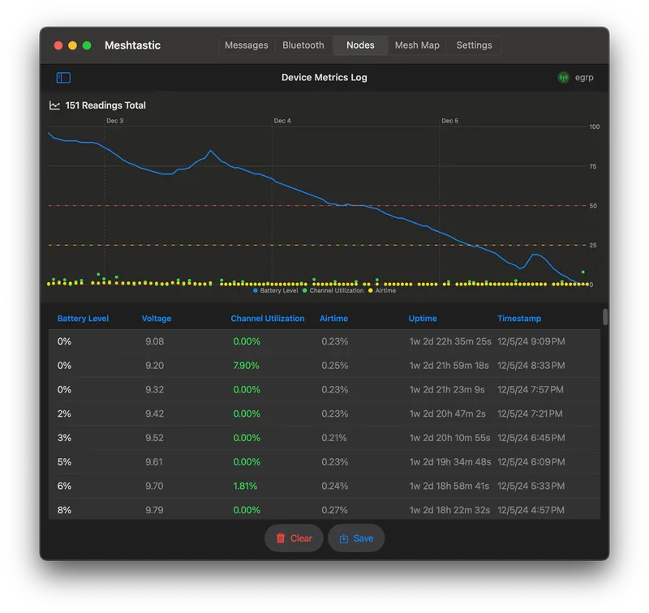
Task: Open the Mesh Map tab
Action: pos(417,45)
